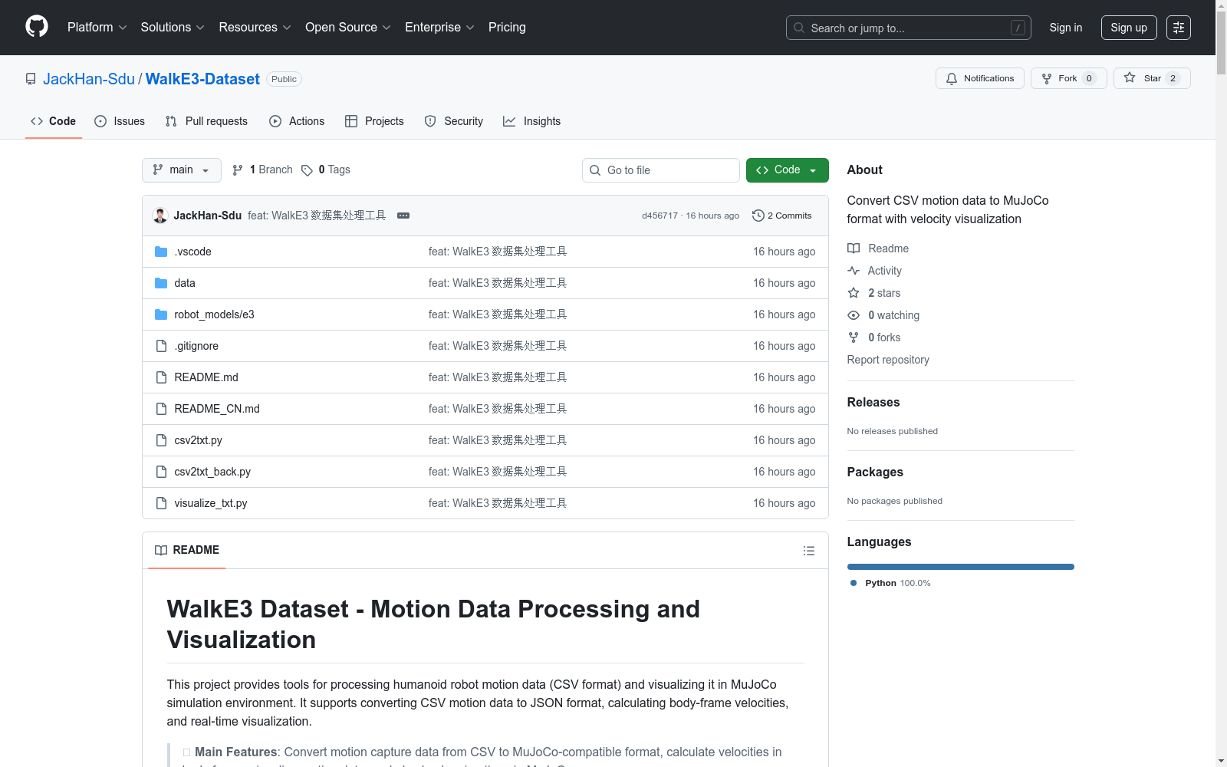Go to GitHub homepage via the logo

point(37,27)
